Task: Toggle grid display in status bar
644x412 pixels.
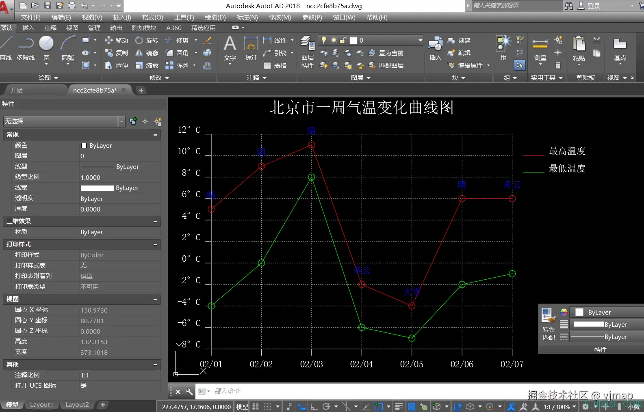Action: click(x=256, y=406)
